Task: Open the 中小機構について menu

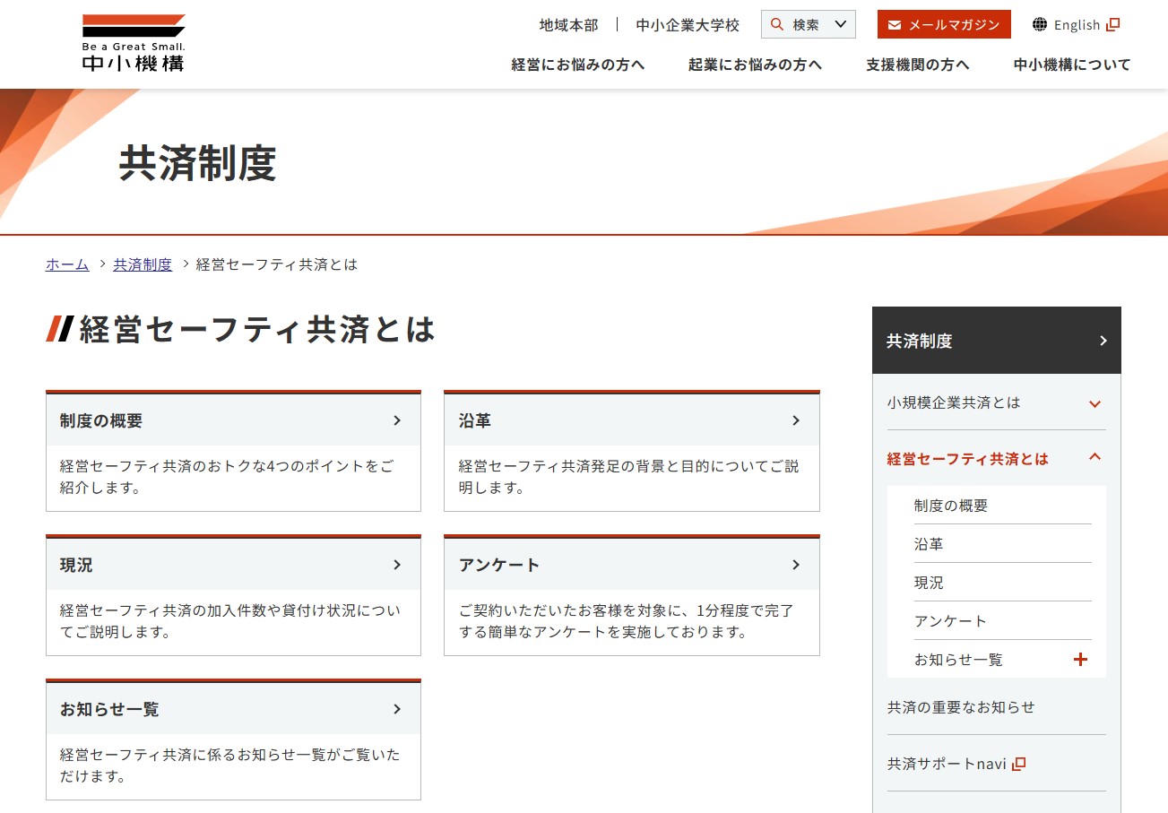Action: coord(1071,65)
